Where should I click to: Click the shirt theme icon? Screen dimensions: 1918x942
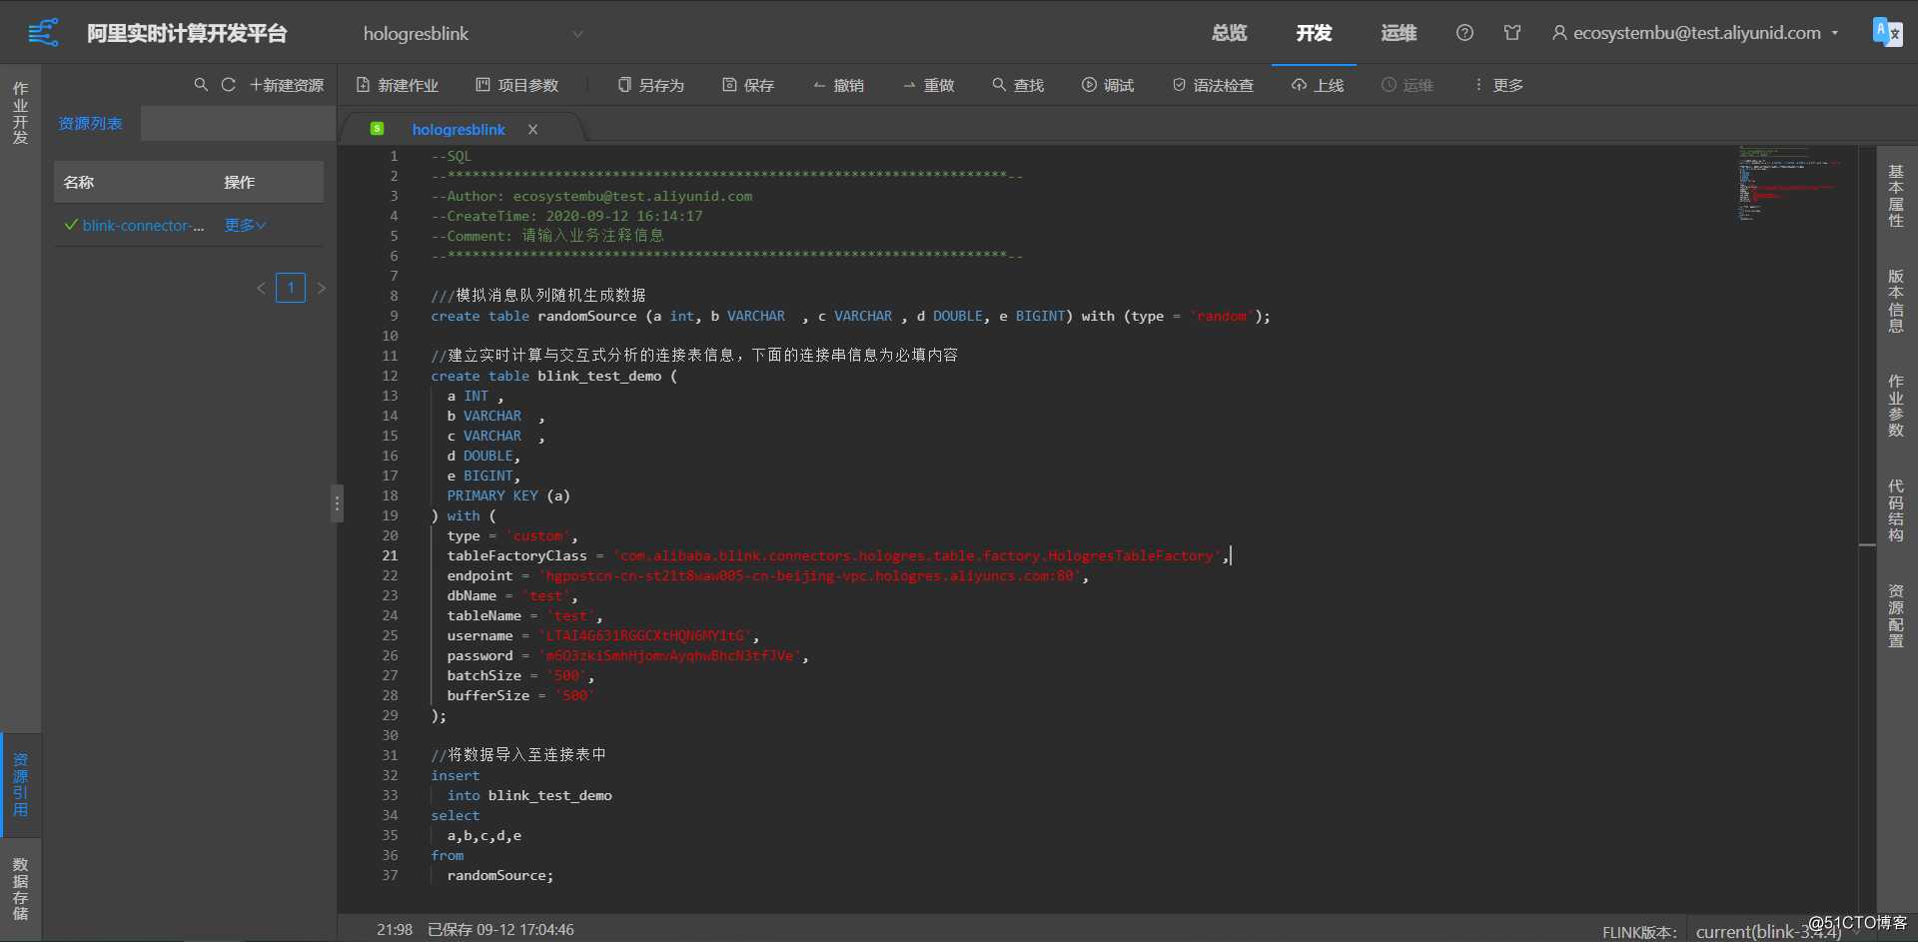[1512, 33]
